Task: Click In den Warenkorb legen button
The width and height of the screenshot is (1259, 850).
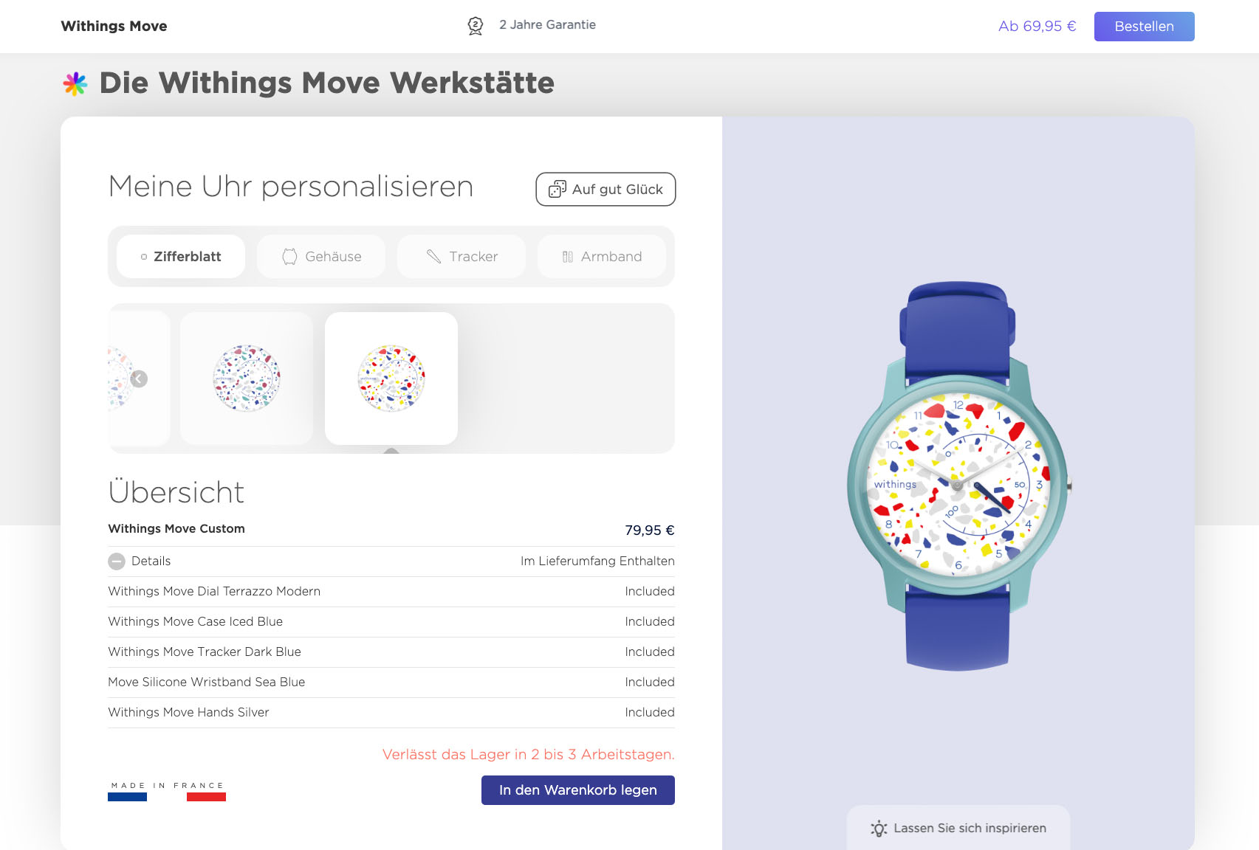Action: pos(578,790)
